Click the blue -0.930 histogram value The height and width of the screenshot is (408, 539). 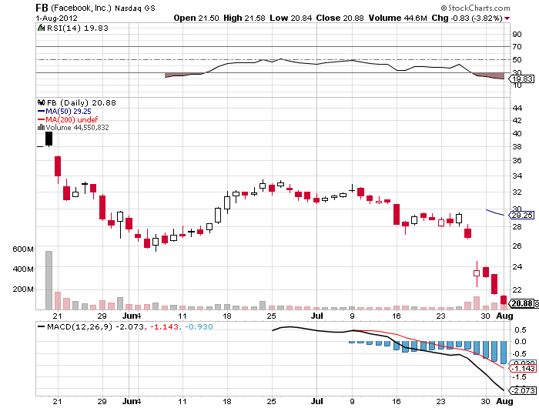coord(199,326)
